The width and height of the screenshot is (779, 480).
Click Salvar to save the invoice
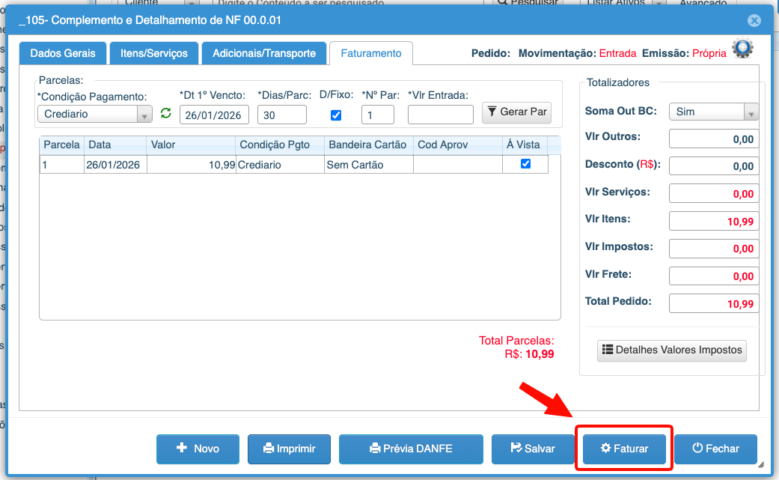coord(533,449)
